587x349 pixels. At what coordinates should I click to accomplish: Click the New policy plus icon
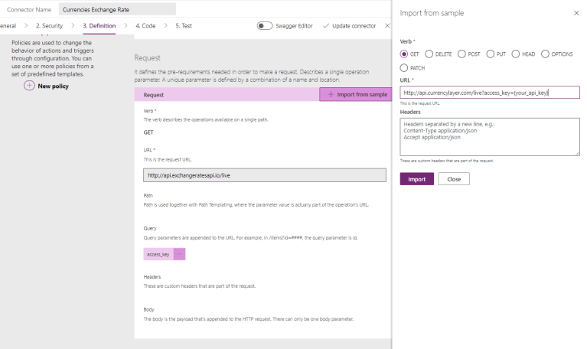[x=29, y=86]
